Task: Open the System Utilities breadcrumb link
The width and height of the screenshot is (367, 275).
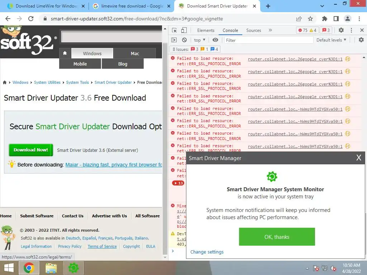Action: click(x=47, y=82)
